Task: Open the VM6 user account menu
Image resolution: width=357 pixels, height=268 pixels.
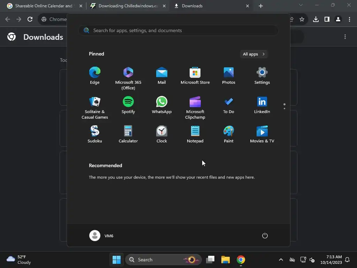Action: (101, 236)
